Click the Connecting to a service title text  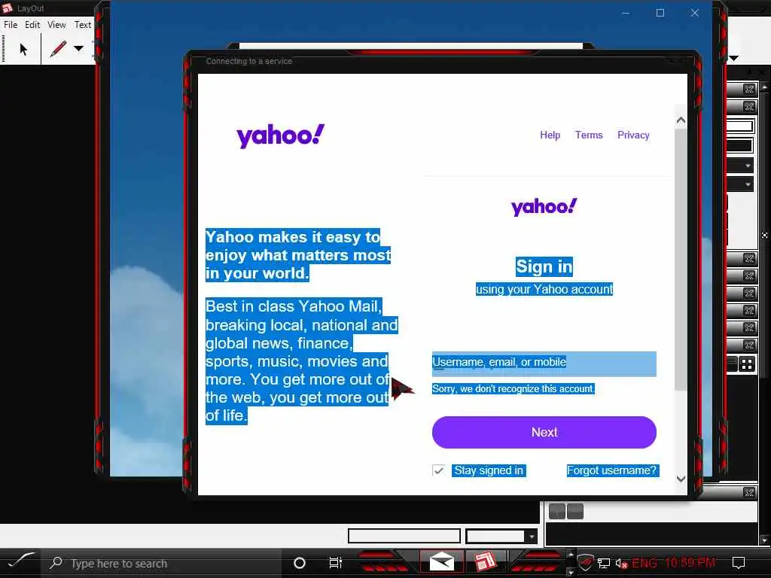tap(248, 62)
